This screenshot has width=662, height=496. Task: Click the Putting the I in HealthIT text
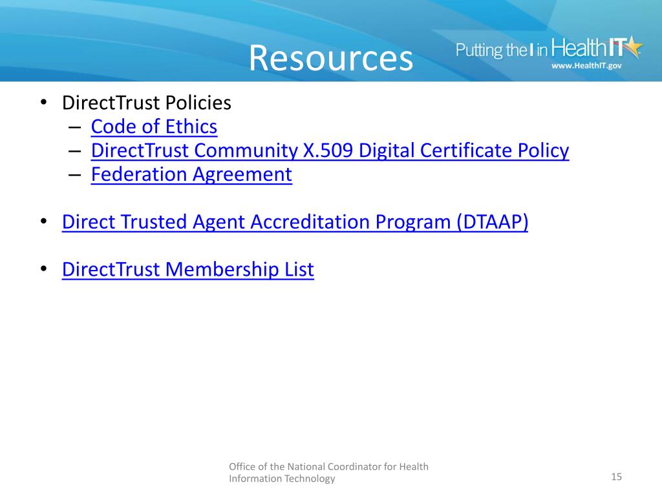tap(540, 48)
